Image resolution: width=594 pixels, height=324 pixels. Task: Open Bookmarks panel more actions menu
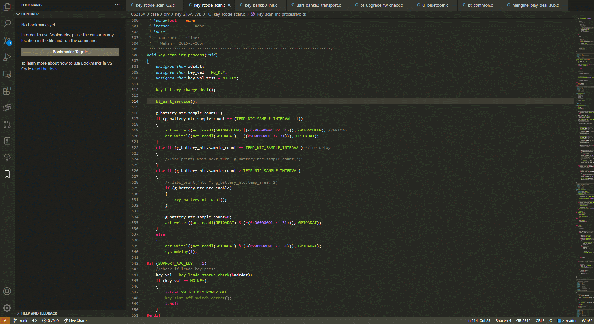(x=117, y=5)
